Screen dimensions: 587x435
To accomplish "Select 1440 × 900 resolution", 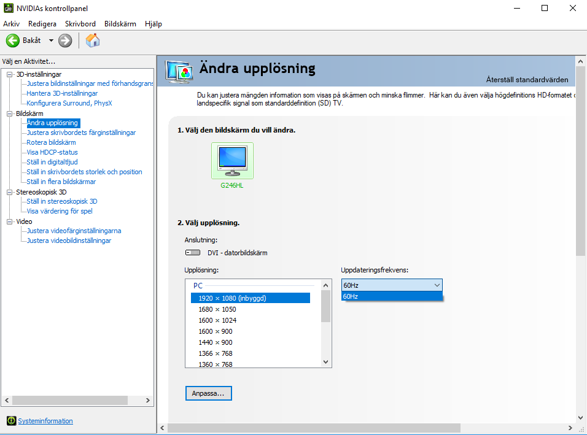I will point(216,342).
